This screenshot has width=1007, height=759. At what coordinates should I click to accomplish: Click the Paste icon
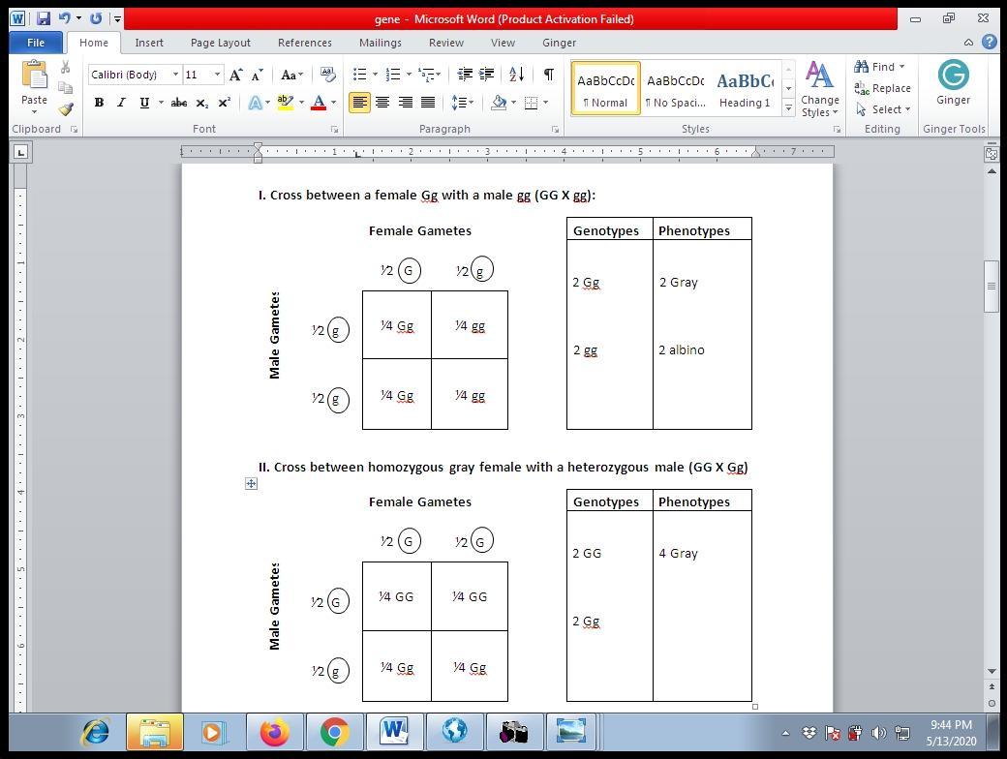[x=34, y=76]
